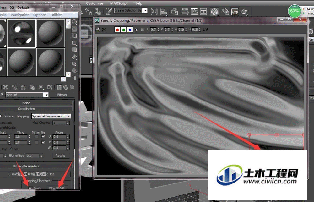
Task: Pick material with the eyedropper icon
Action: click(2, 95)
